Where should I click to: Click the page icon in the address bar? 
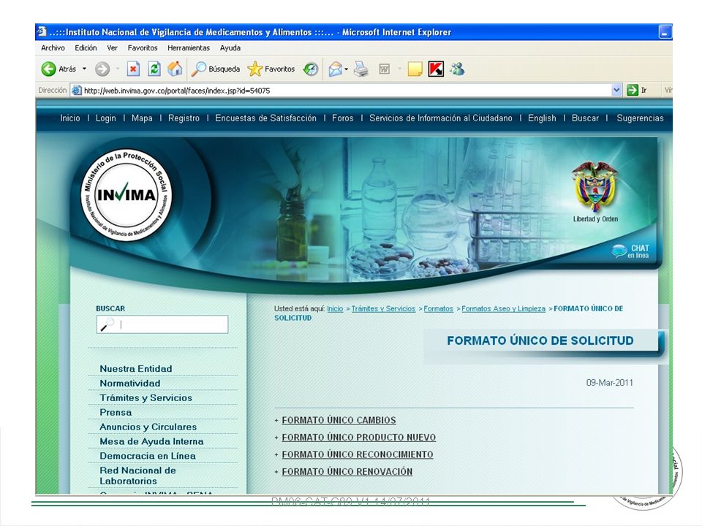coord(77,91)
